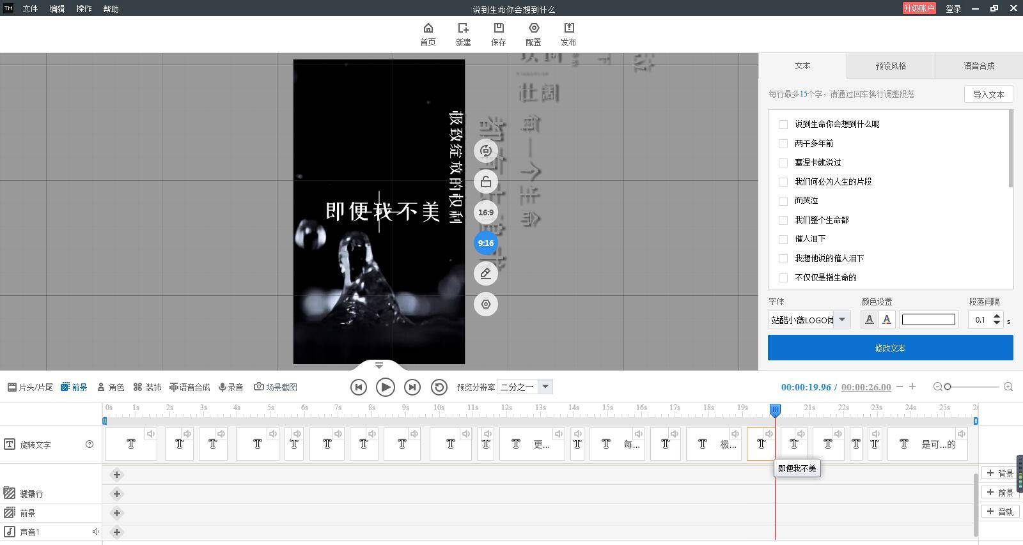Click the zoom-in magnifier for the timeline
The height and width of the screenshot is (545, 1023).
pyautogui.click(x=1008, y=387)
